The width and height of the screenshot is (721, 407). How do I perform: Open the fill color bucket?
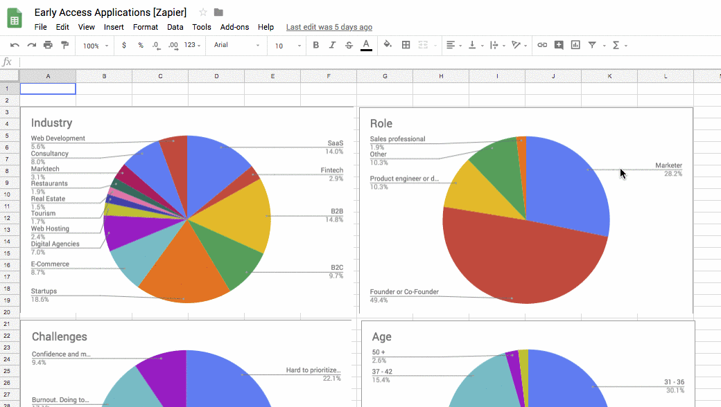pos(388,44)
